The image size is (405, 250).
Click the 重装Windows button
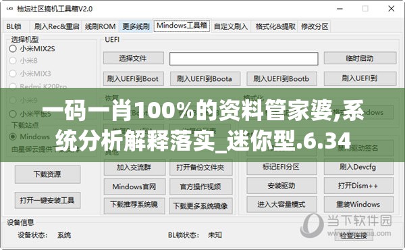pyautogui.click(x=358, y=204)
